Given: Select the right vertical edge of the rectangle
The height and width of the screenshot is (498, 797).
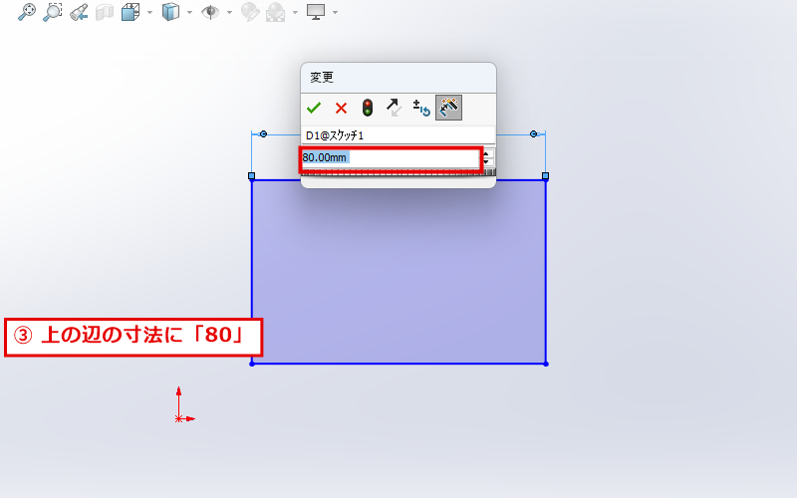Looking at the screenshot, I should tap(546, 272).
